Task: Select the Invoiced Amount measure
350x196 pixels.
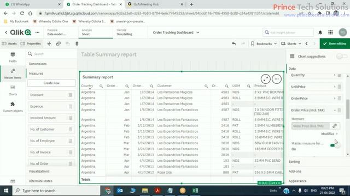Action: click(51, 118)
